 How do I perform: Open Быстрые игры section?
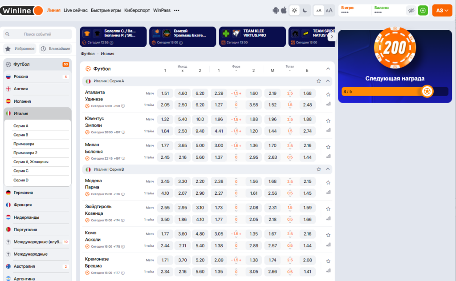(x=106, y=10)
